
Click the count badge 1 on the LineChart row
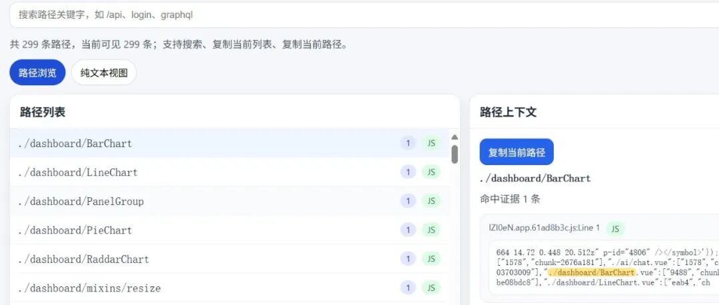tap(407, 172)
